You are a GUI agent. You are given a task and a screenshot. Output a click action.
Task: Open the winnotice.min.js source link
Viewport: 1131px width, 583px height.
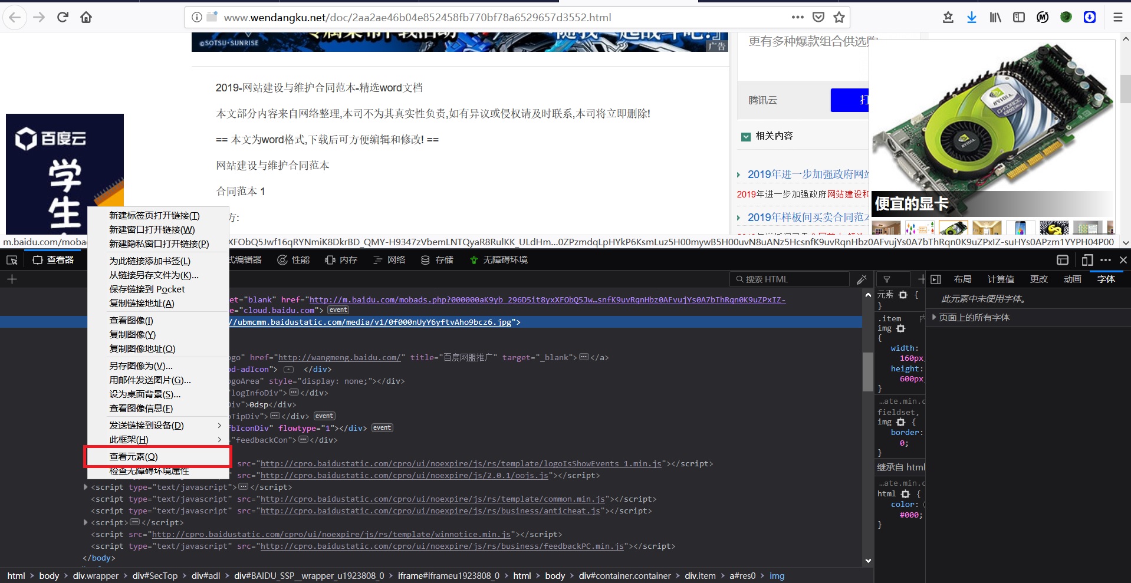(331, 534)
